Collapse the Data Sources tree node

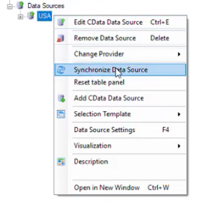coord(10,7)
